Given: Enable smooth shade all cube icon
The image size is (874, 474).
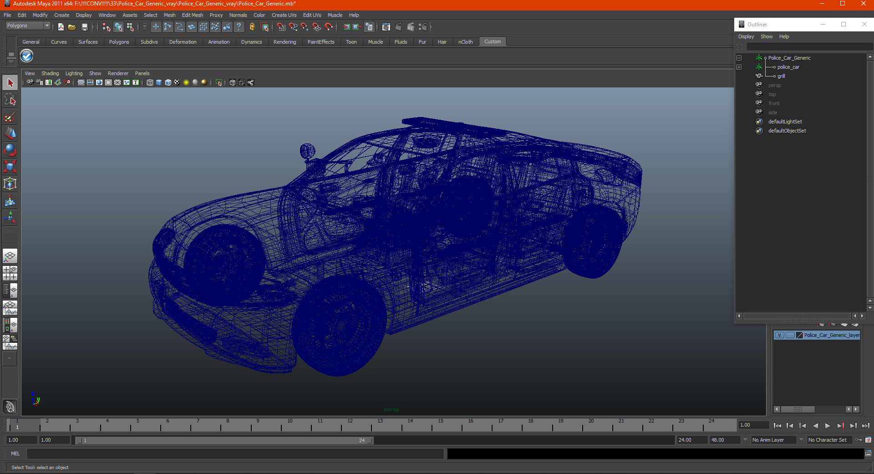Looking at the screenshot, I should click(159, 82).
